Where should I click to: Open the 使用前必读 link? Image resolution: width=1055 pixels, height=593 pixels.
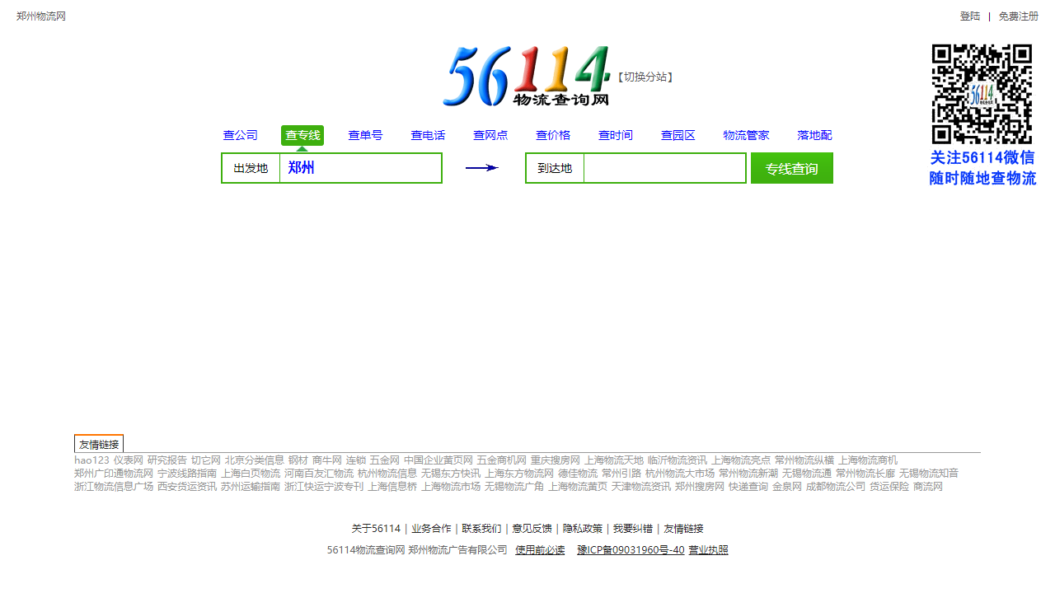click(x=540, y=550)
